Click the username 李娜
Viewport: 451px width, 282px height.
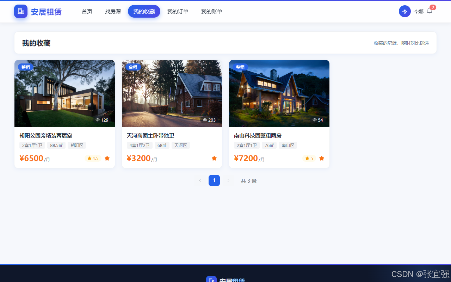pyautogui.click(x=419, y=12)
